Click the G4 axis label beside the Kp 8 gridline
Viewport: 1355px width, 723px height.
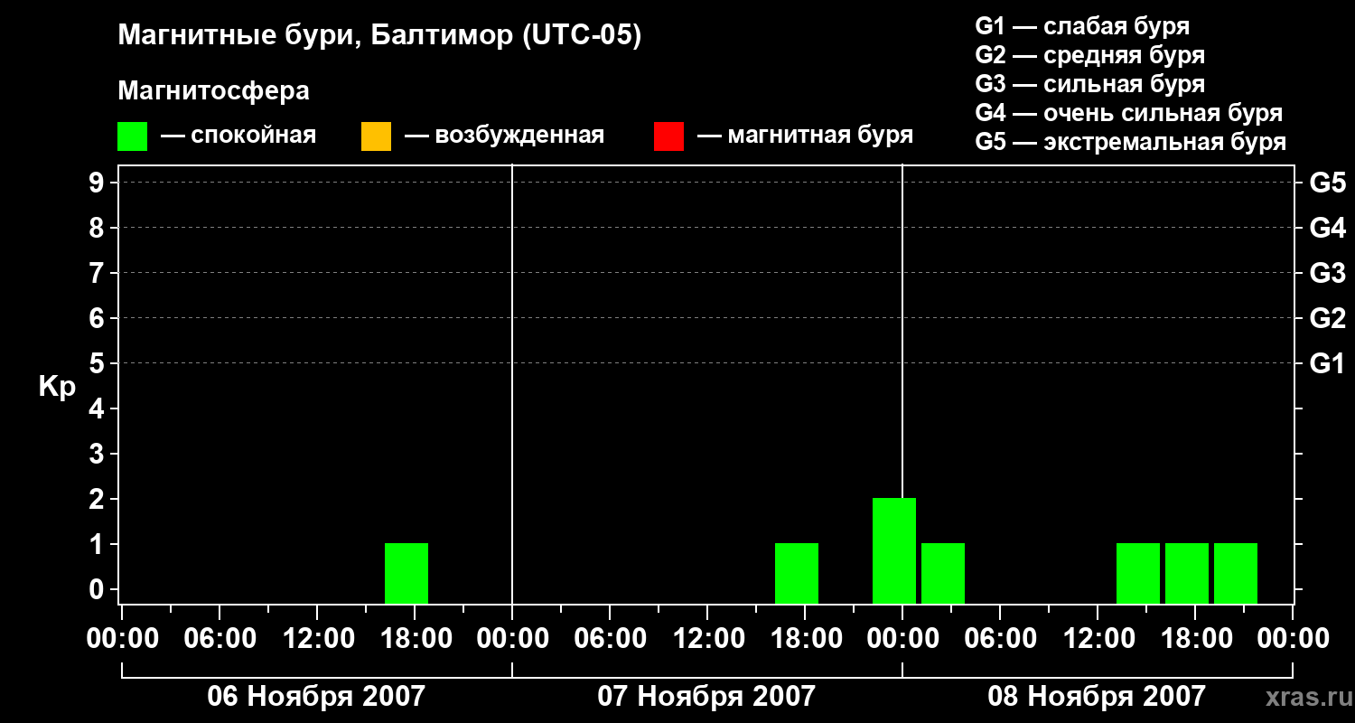coord(1328,228)
